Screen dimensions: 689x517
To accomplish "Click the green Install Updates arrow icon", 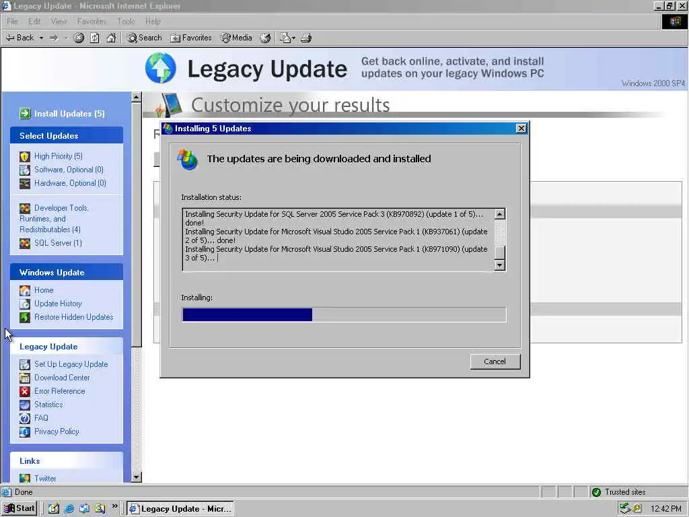I will point(25,113).
